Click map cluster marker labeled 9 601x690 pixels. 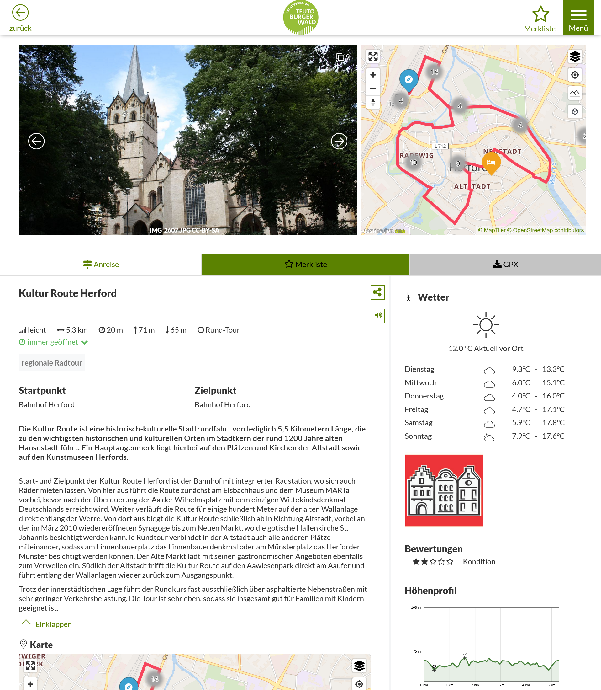[458, 164]
